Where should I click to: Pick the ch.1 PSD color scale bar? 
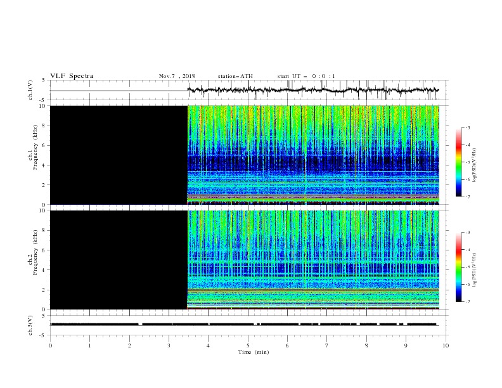pos(458,162)
